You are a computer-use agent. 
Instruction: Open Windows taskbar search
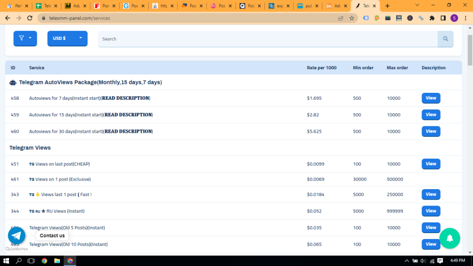(18, 261)
